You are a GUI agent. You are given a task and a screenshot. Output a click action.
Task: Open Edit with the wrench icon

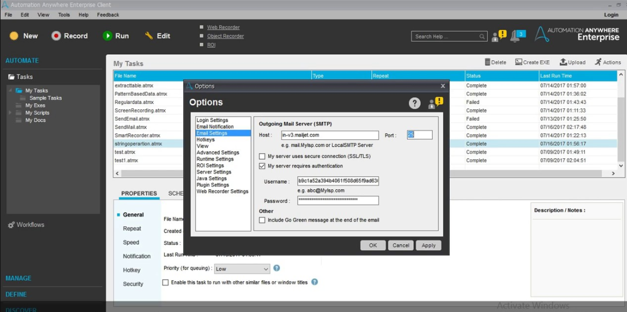(149, 36)
